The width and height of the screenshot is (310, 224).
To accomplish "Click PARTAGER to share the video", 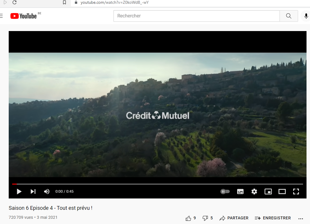I will click(x=234, y=218).
